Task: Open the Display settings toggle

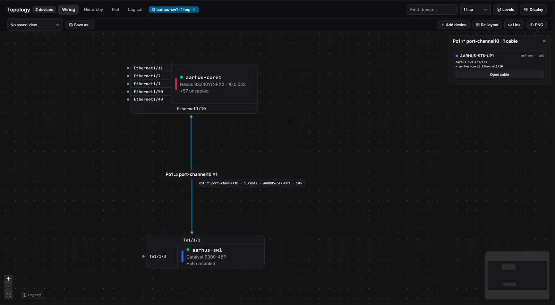Action: coord(533,10)
